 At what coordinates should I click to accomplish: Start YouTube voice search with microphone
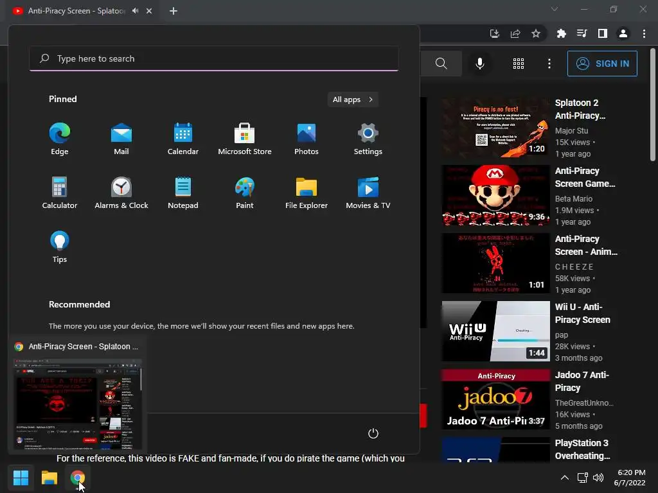coord(479,64)
